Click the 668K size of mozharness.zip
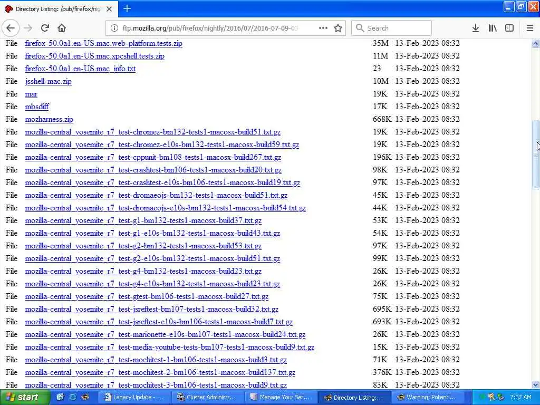 (382, 119)
